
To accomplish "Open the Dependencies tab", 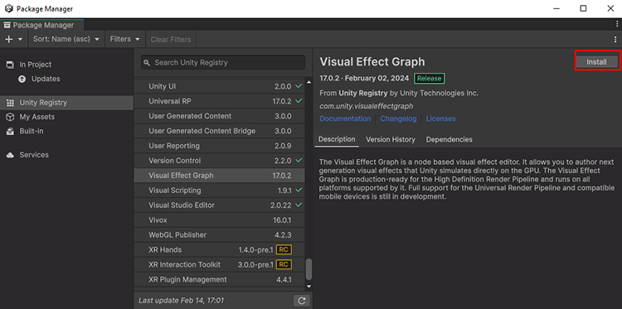I will [x=449, y=139].
